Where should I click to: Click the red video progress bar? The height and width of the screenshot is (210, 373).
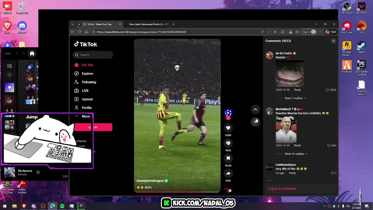177,192
